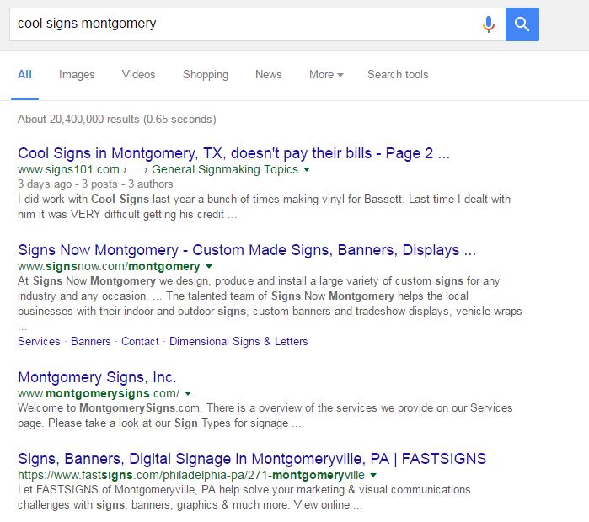The image size is (589, 522).
Task: Click the blue magnifier search button
Action: click(x=522, y=24)
